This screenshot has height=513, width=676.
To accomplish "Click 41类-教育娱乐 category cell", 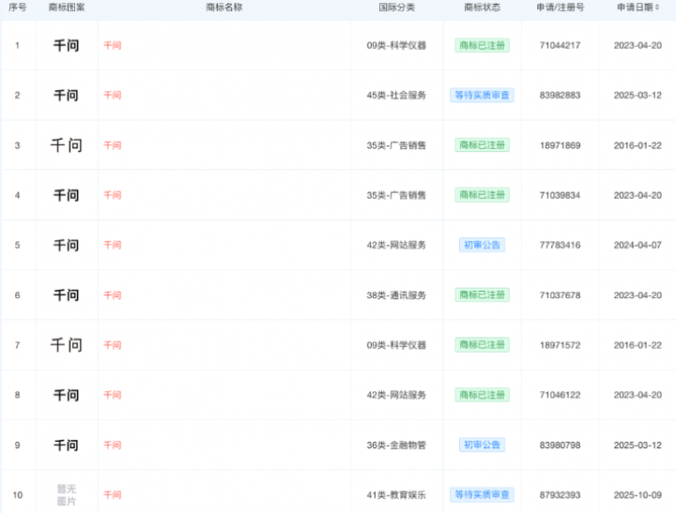I will coord(395,495).
